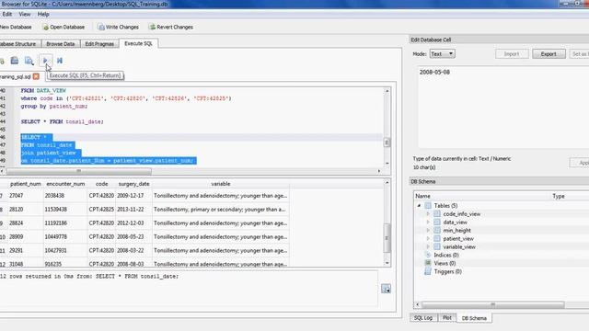Screen dimensions: 589x331
Task: Switch to SQL Log tab
Action: click(x=423, y=318)
